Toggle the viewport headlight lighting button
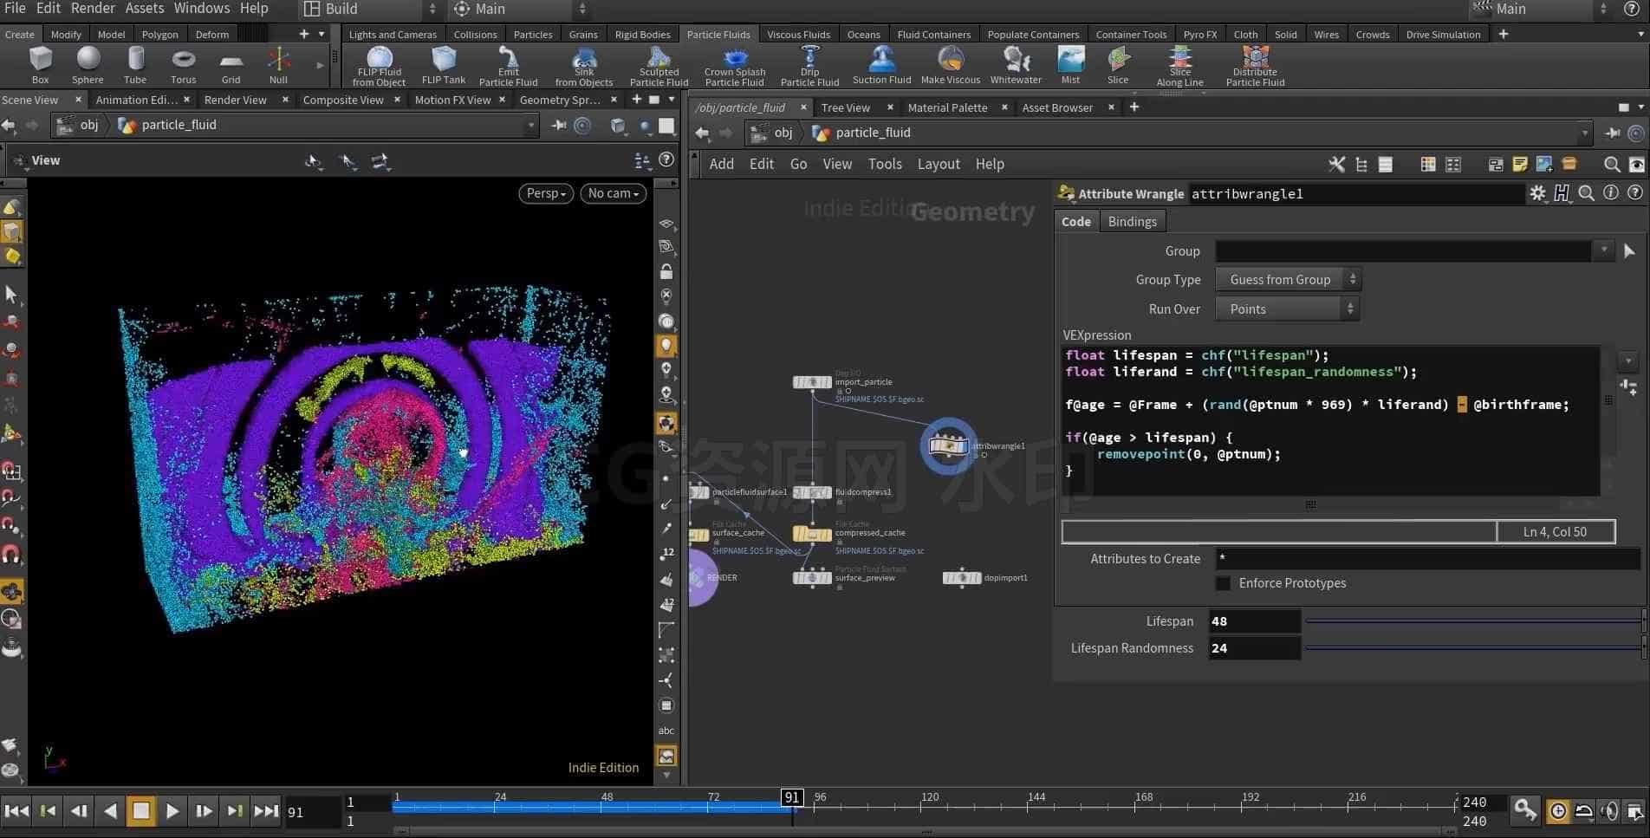 (x=666, y=346)
